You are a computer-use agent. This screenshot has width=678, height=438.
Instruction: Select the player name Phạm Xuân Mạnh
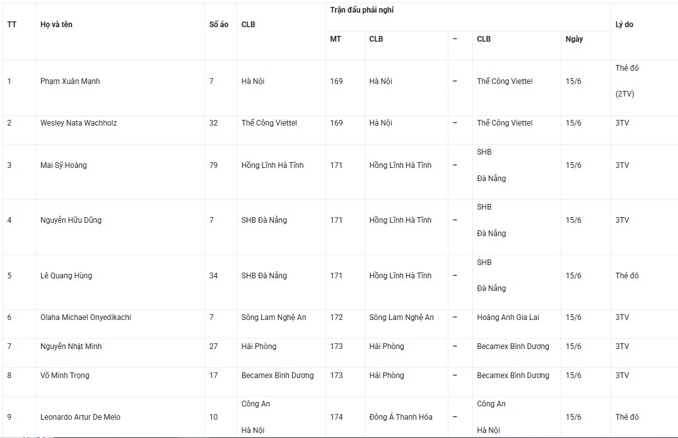[70, 81]
